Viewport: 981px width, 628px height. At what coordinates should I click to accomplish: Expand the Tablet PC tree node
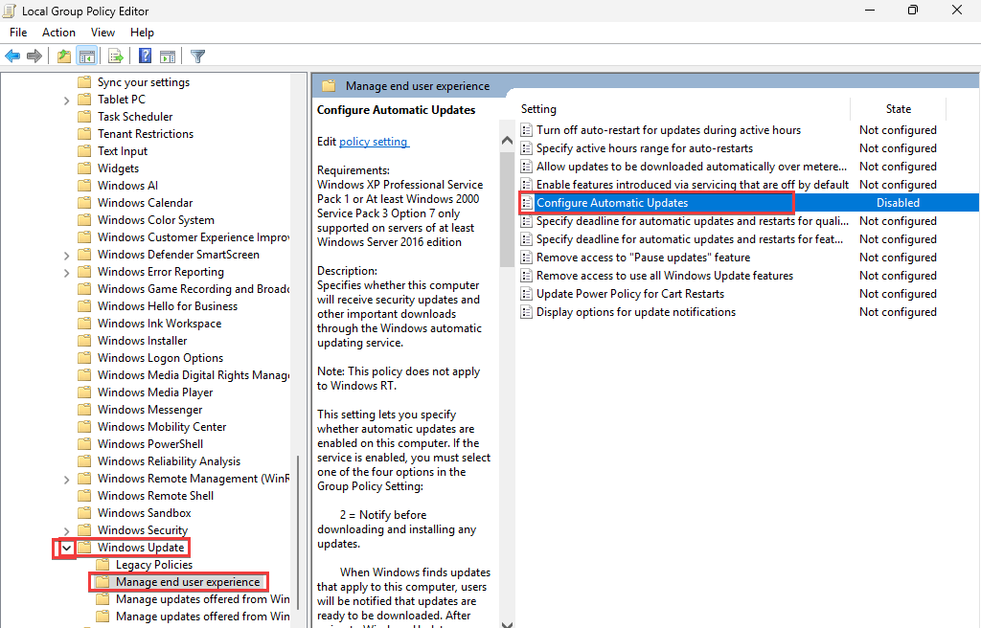tap(66, 100)
